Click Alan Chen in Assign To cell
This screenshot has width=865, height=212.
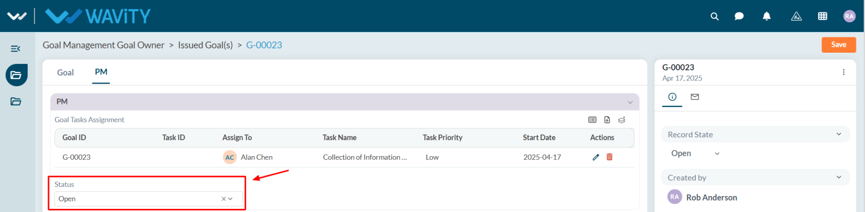tap(257, 157)
